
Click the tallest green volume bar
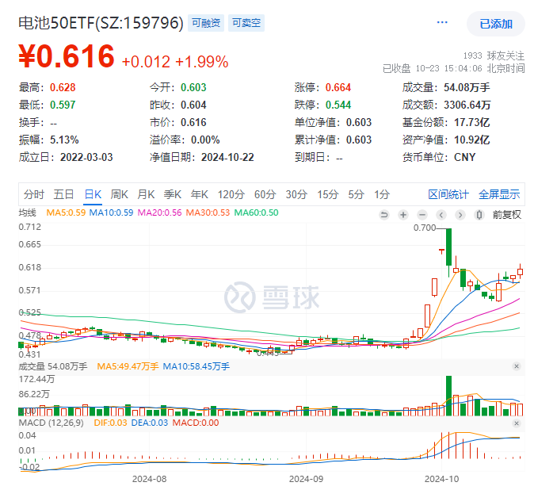coord(449,396)
